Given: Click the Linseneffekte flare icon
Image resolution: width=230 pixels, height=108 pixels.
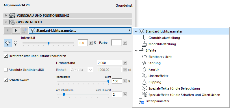Looking at the screenshot, I should click(x=144, y=76).
